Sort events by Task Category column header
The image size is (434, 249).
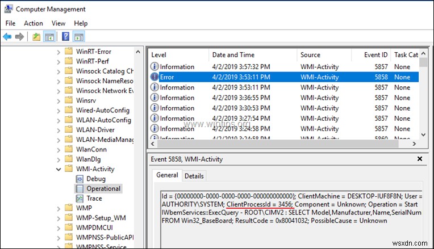[x=405, y=54]
